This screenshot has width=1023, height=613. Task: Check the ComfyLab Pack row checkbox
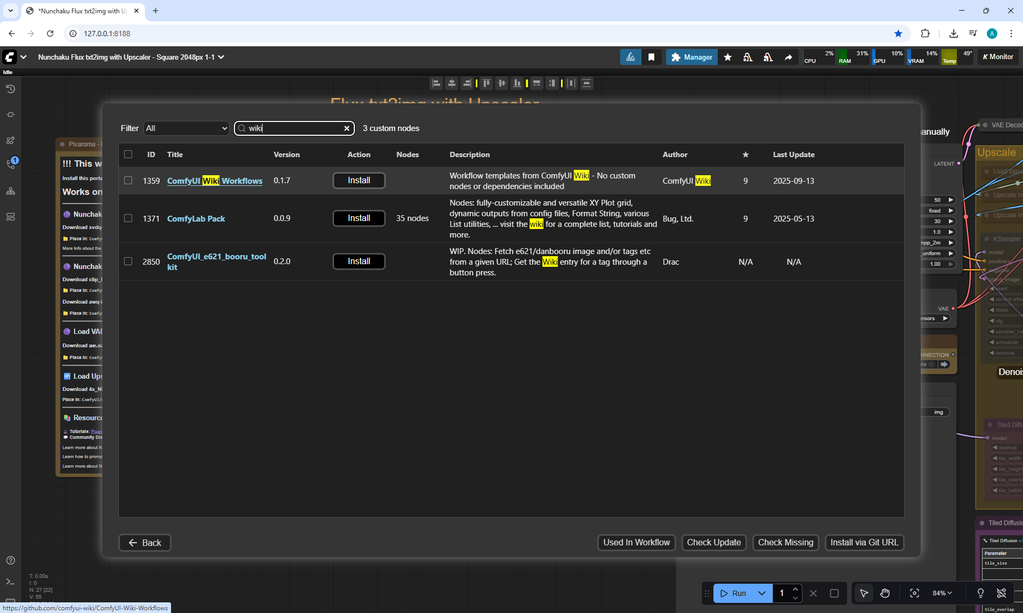[x=128, y=218]
